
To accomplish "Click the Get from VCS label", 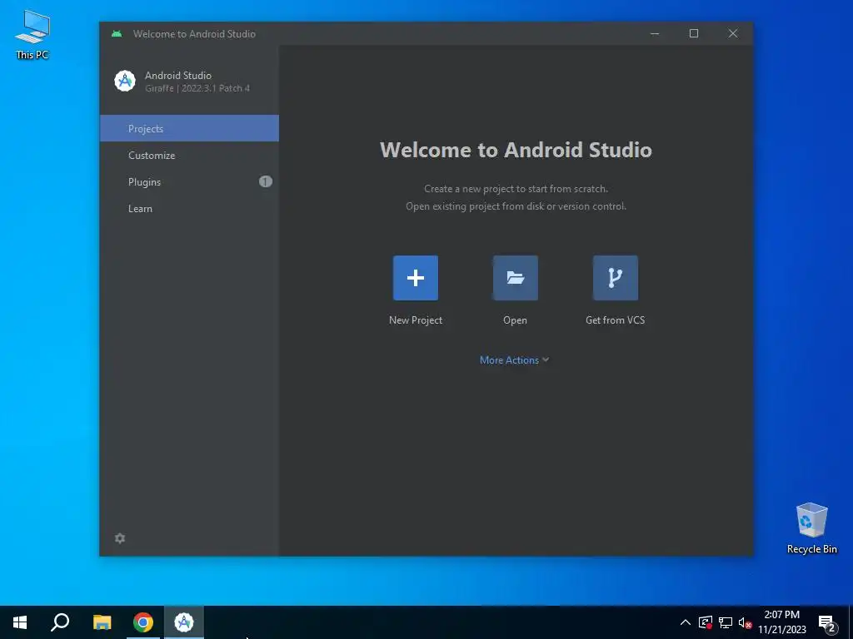I will (616, 320).
